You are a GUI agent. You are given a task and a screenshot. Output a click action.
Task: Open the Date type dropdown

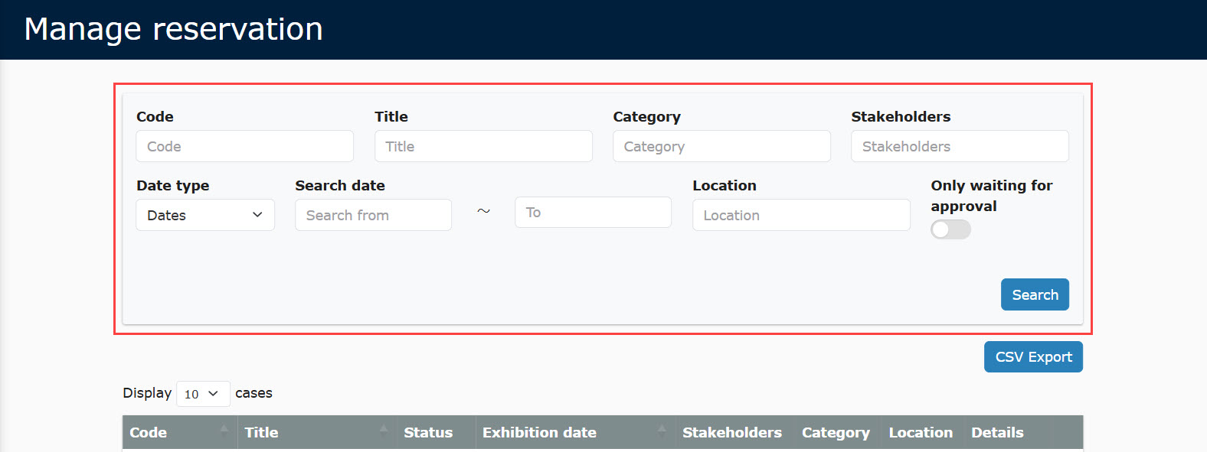[205, 215]
